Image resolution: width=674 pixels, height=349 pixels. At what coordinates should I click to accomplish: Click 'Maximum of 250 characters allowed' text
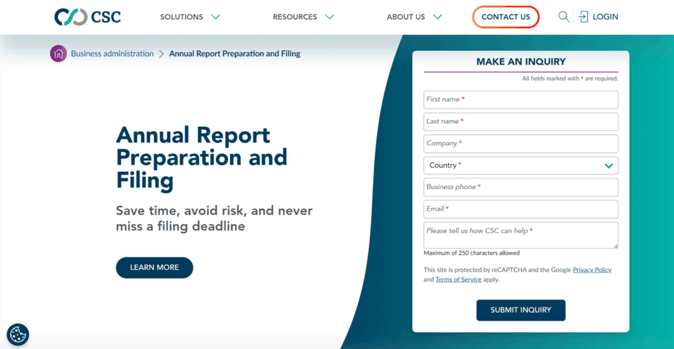pyautogui.click(x=471, y=253)
